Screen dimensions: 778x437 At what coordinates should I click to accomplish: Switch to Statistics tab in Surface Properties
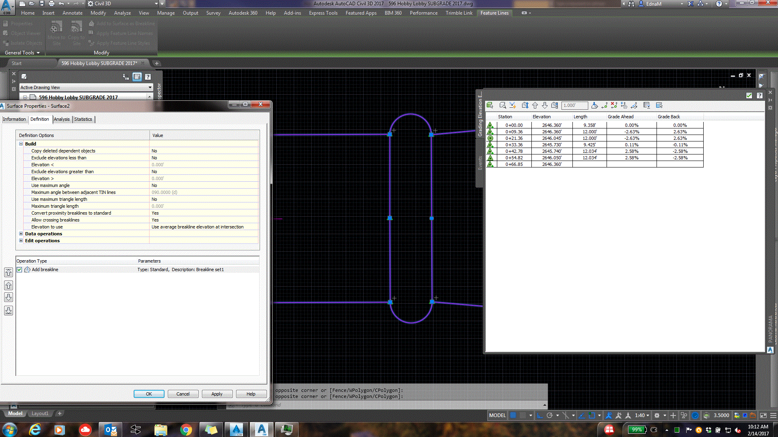pyautogui.click(x=83, y=119)
